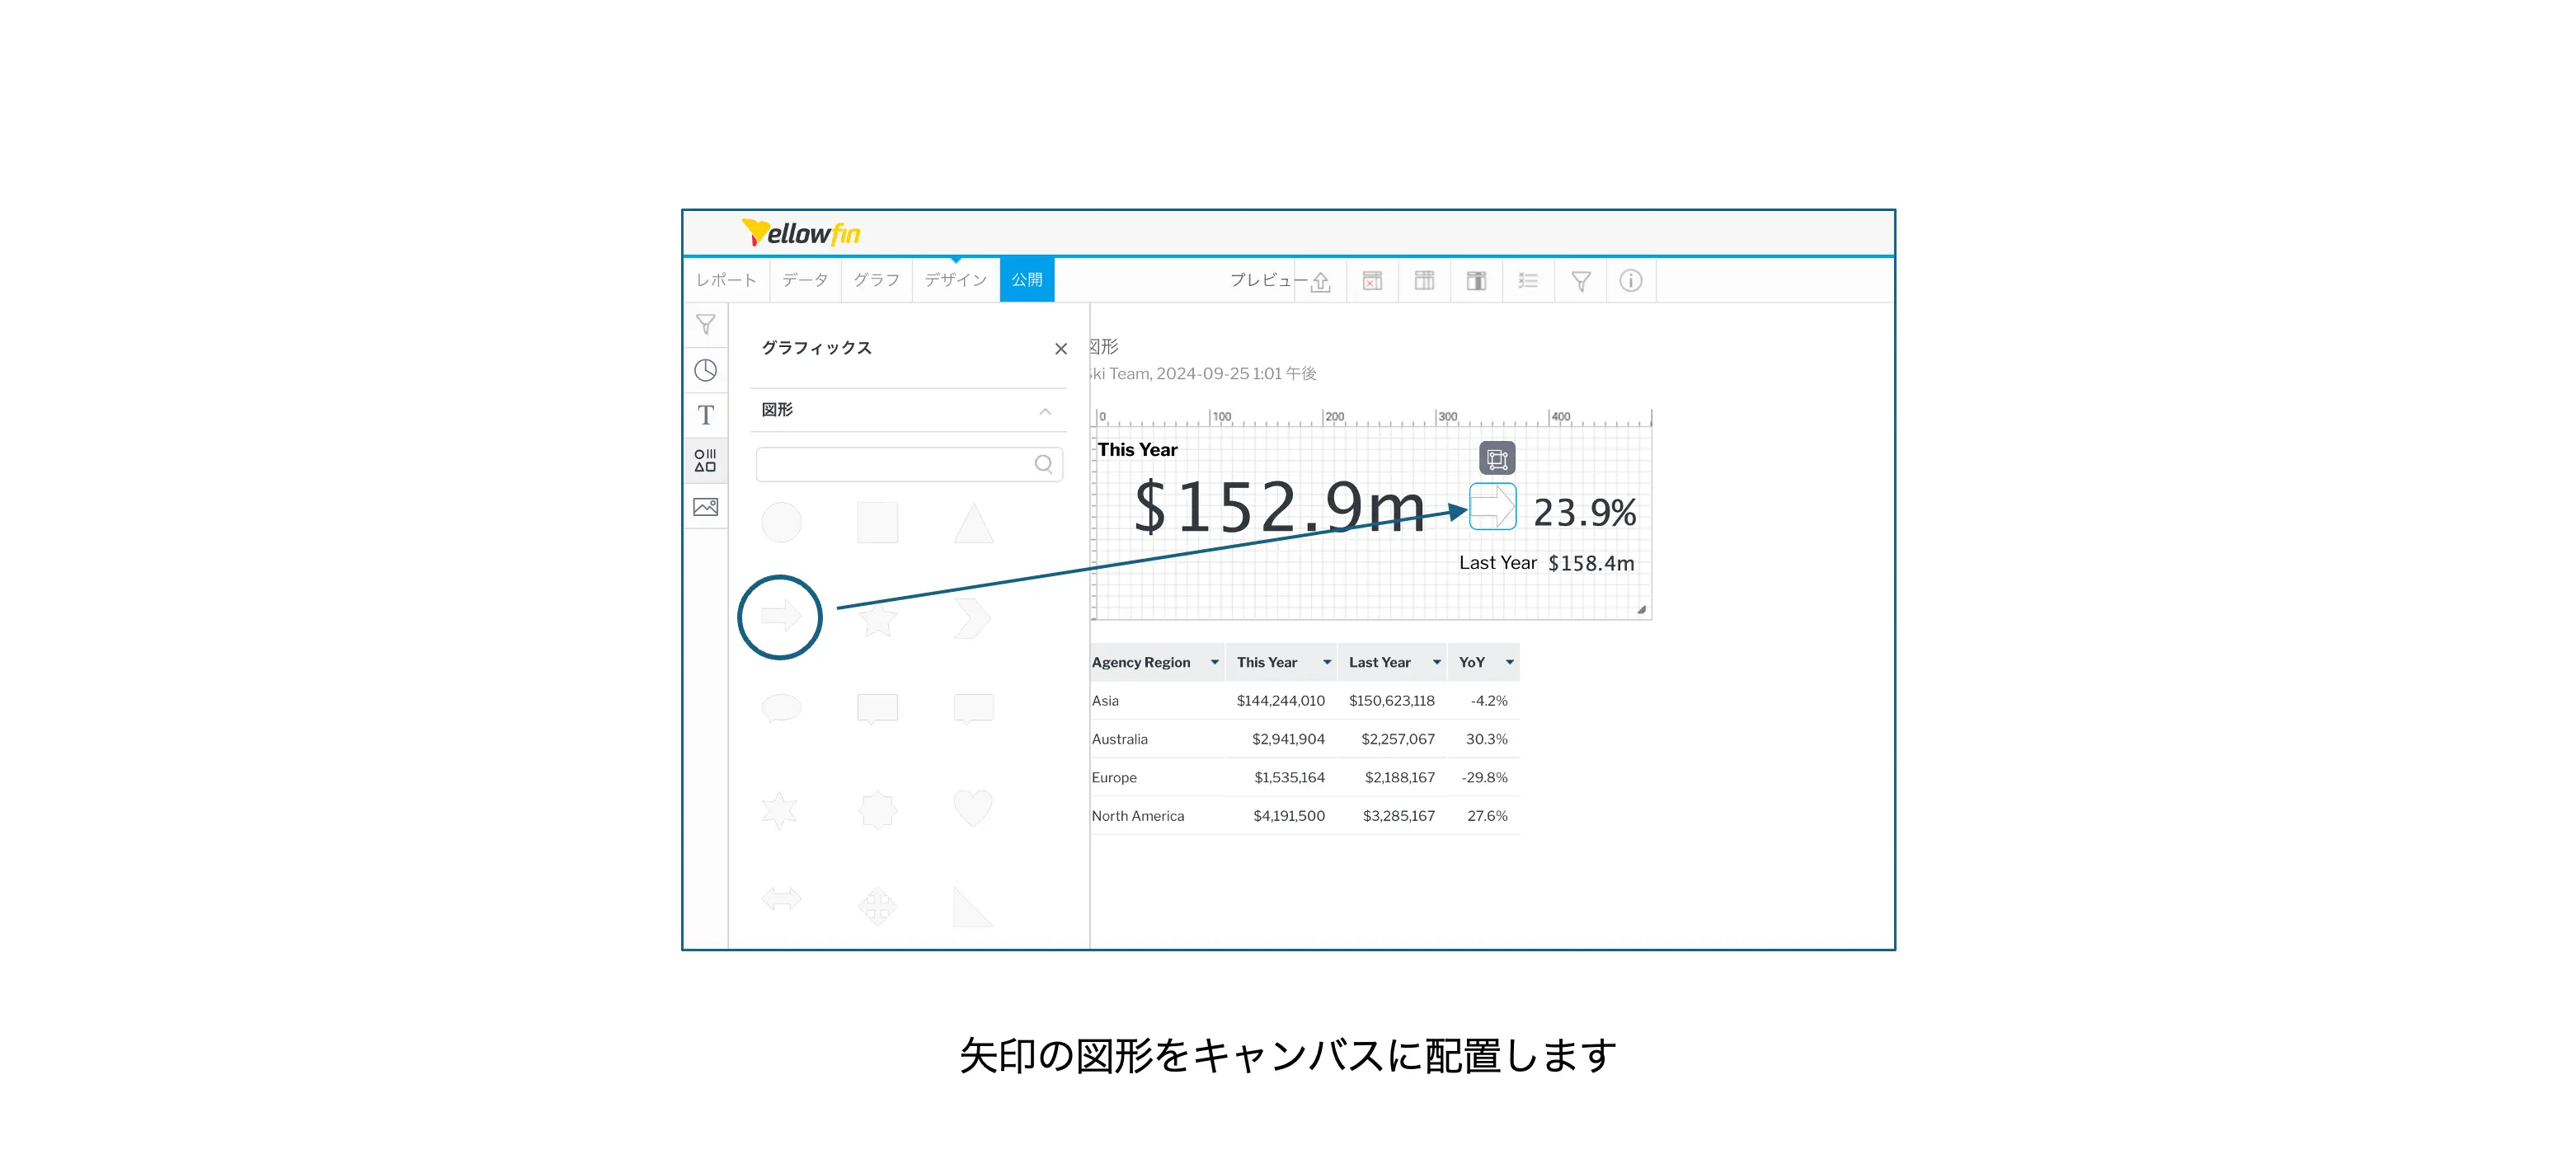Image resolution: width=2576 pixels, height=1159 pixels.
Task: Click the info icon in top toolbar
Action: click(1630, 281)
